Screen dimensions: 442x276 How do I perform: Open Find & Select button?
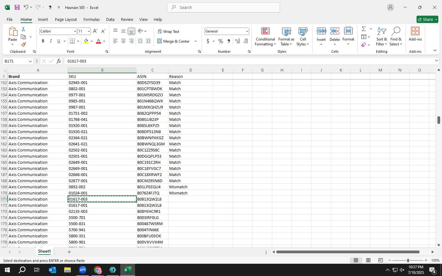pos(396,36)
